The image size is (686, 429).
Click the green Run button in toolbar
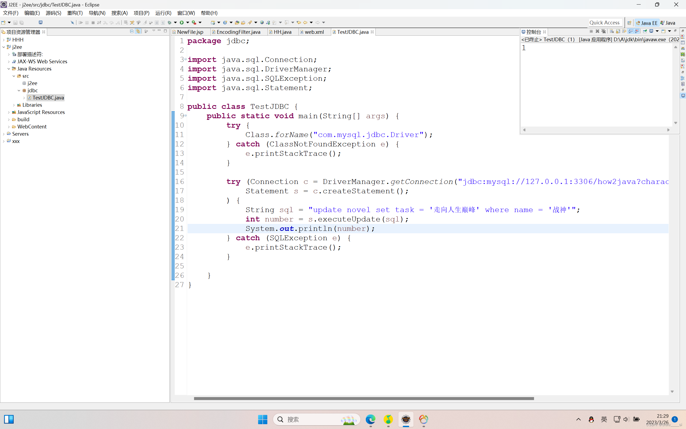pyautogui.click(x=182, y=23)
